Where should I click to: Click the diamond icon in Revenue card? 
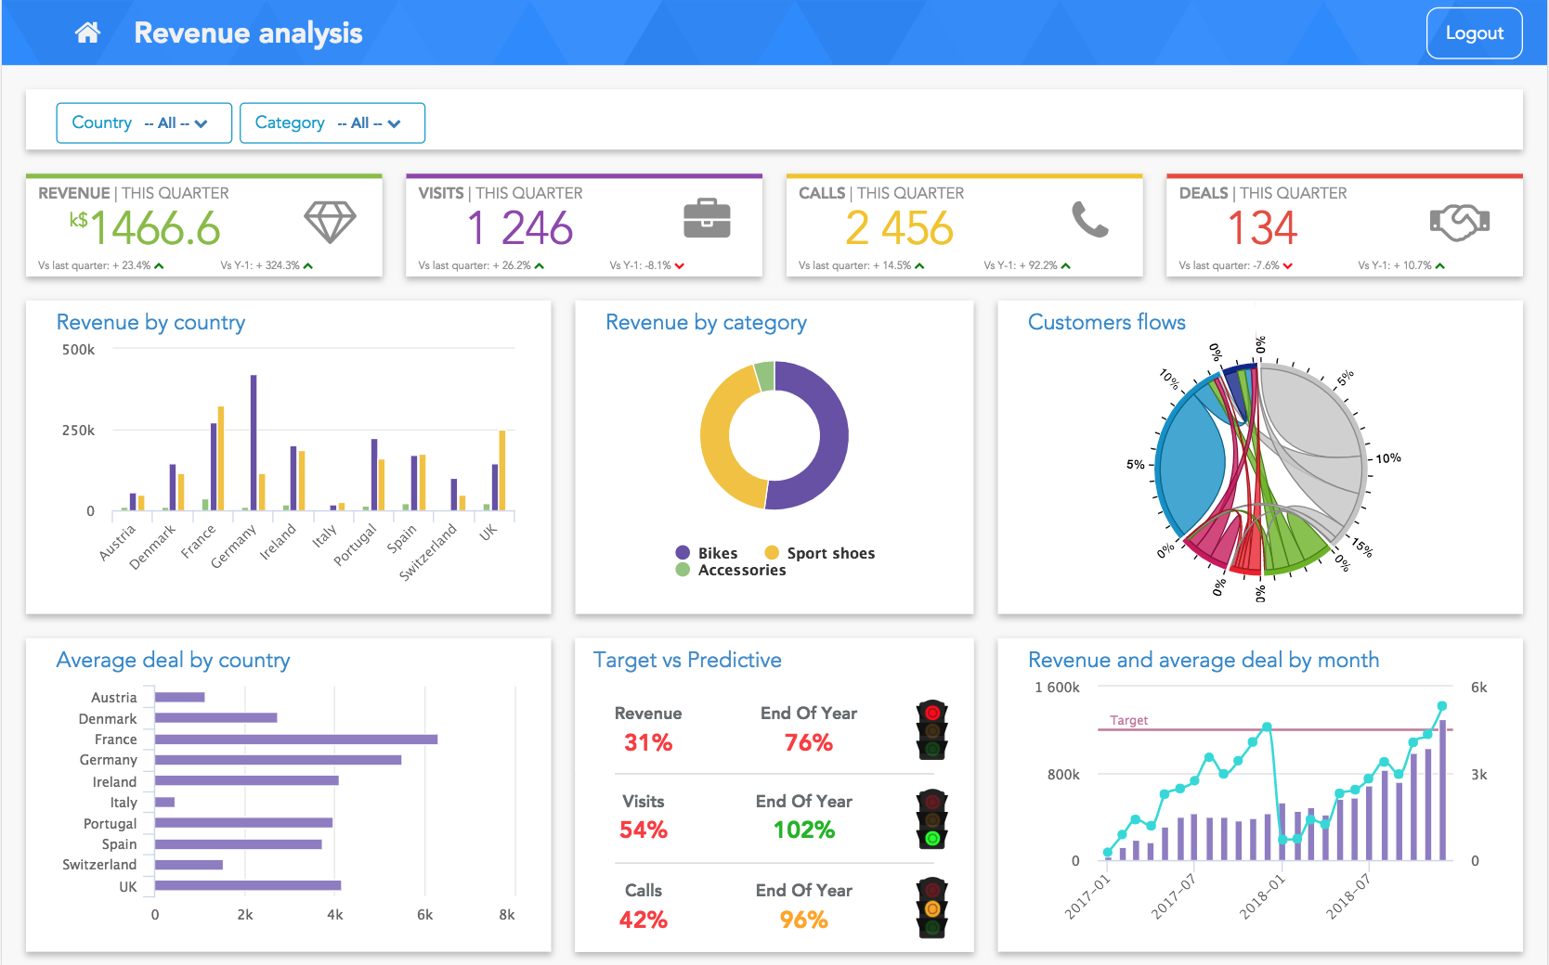point(330,221)
